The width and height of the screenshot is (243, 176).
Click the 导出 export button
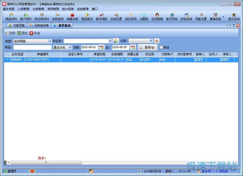pos(22,33)
